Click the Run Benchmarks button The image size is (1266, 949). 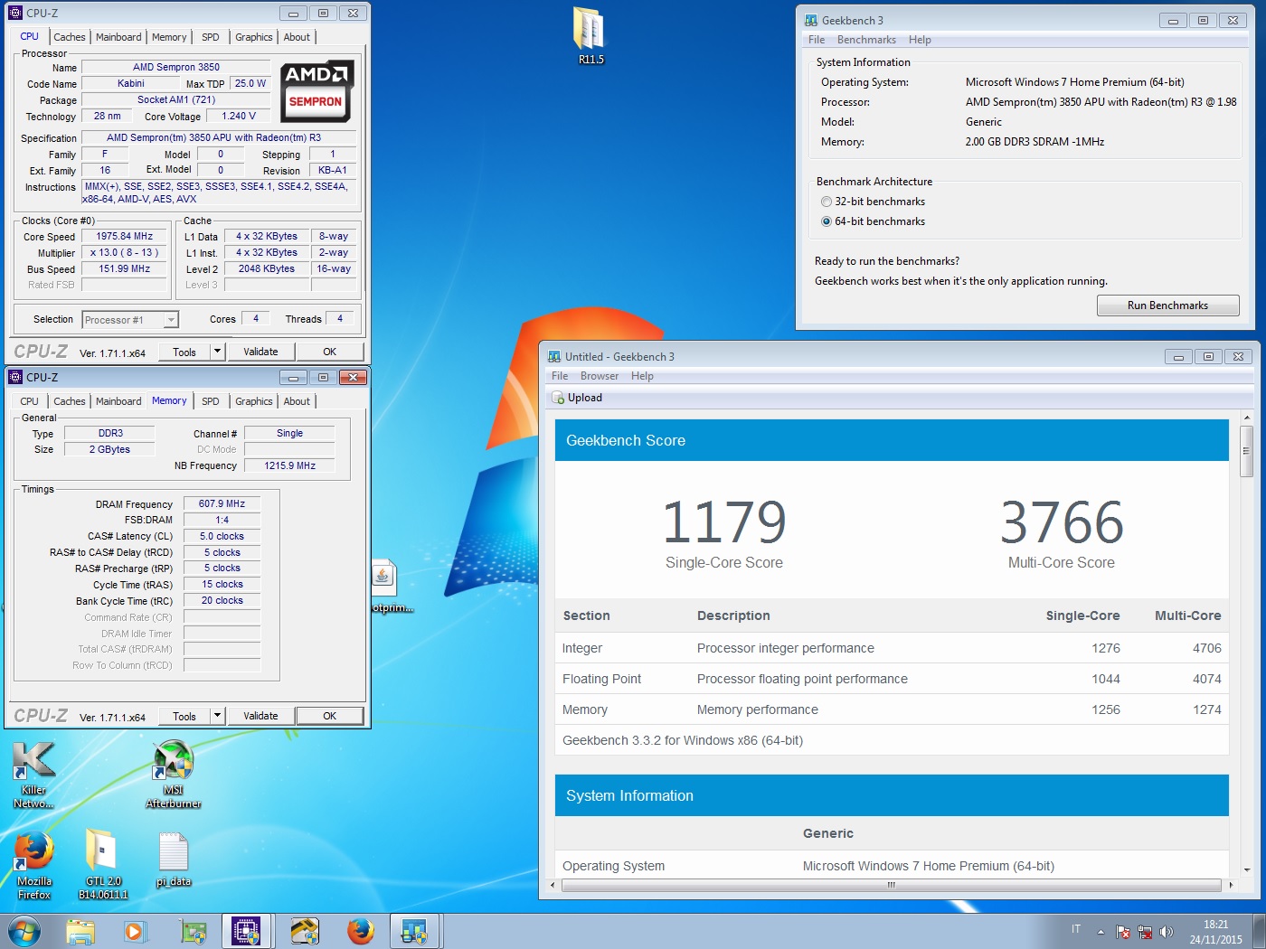click(x=1167, y=305)
